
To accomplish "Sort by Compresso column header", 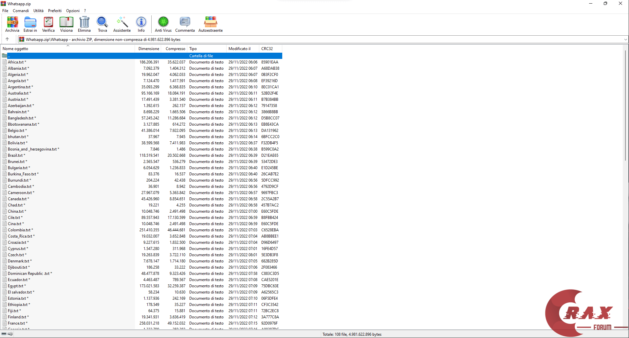I will (x=175, y=49).
